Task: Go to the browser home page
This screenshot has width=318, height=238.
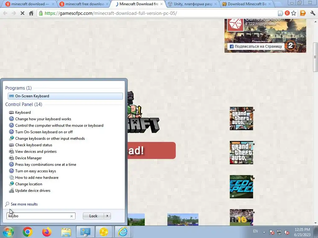Action: pyautogui.click(x=31, y=13)
